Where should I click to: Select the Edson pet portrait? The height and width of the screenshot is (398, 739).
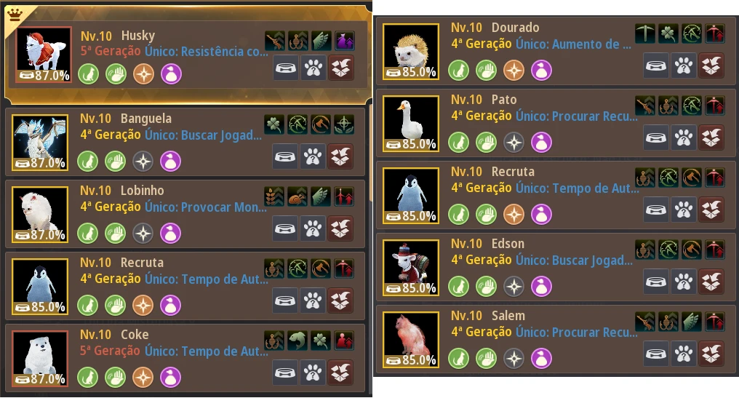pos(411,267)
